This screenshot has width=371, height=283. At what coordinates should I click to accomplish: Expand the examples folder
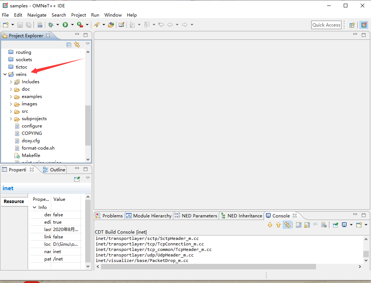coord(11,97)
